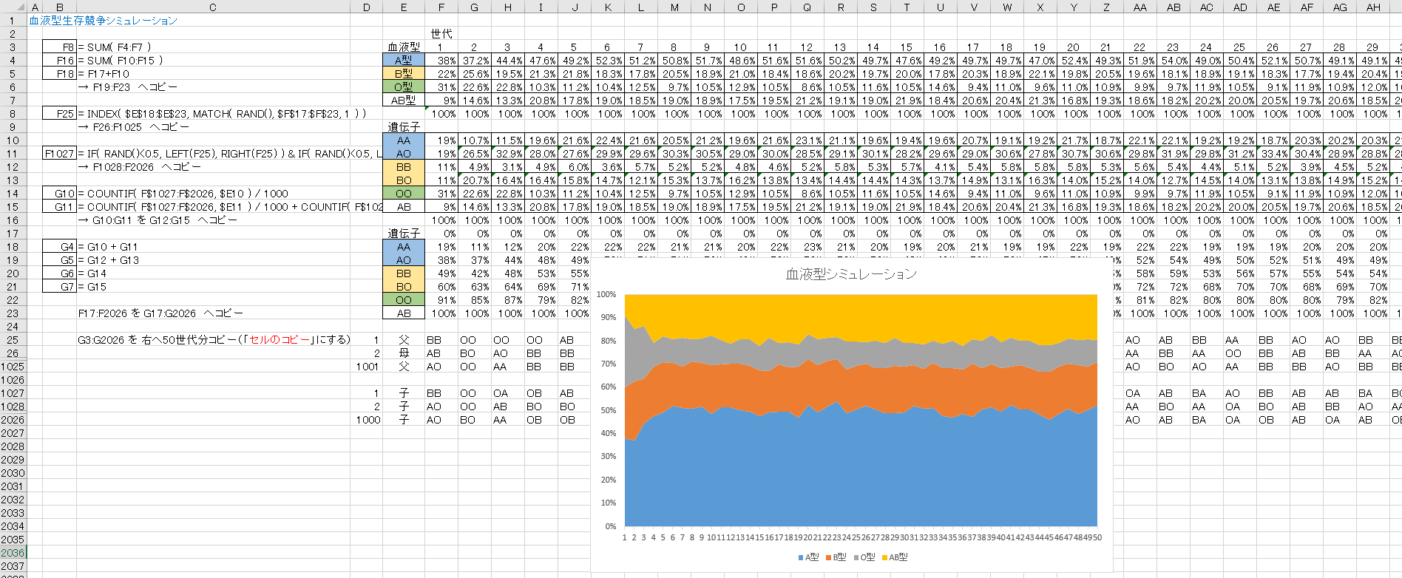Select the boxed F1027 reference cell
This screenshot has height=578, width=1402.
pos(59,154)
